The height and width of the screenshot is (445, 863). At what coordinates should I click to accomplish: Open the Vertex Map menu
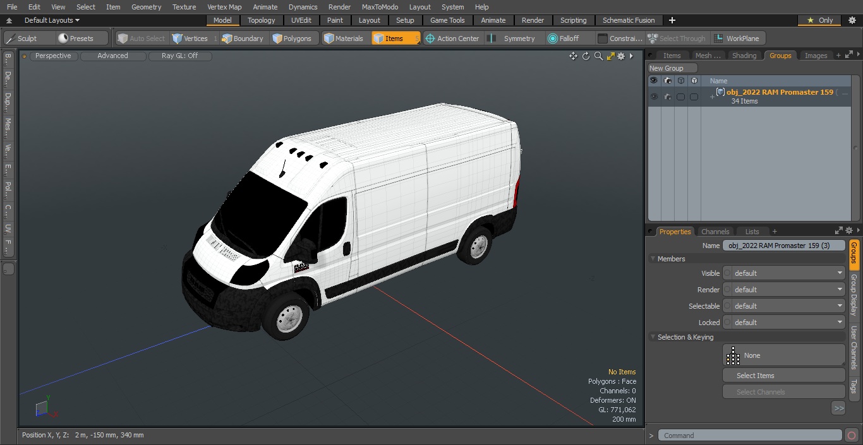pyautogui.click(x=224, y=7)
